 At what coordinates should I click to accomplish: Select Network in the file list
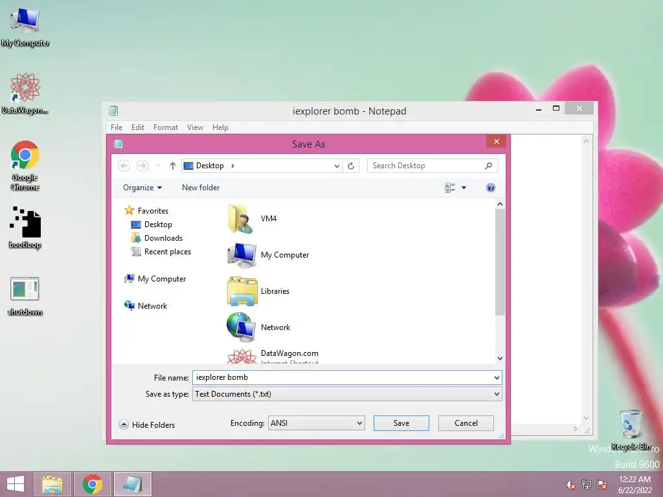[258, 327]
